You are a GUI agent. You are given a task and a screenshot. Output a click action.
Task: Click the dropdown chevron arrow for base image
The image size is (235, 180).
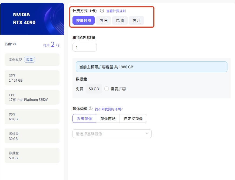(147, 134)
